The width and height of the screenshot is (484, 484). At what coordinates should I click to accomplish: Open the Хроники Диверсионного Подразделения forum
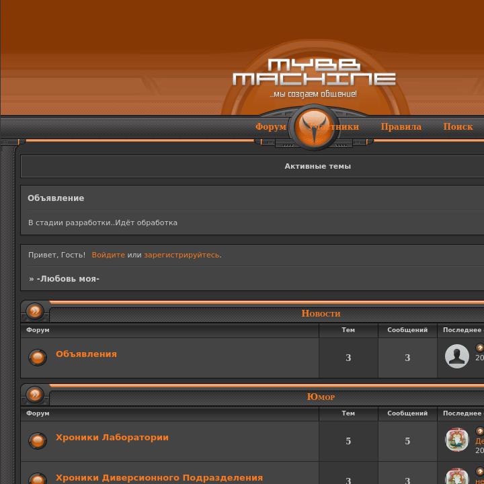pos(159,478)
